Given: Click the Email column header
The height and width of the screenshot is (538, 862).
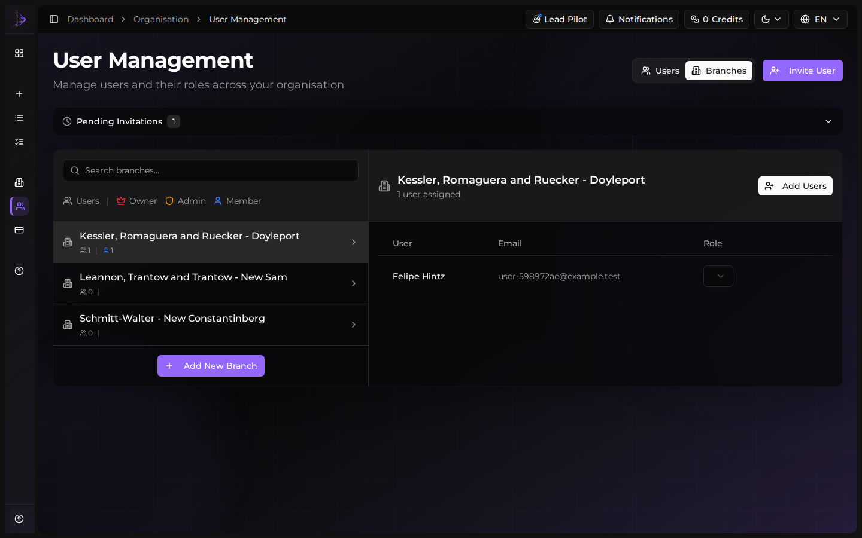Looking at the screenshot, I should coord(510,243).
